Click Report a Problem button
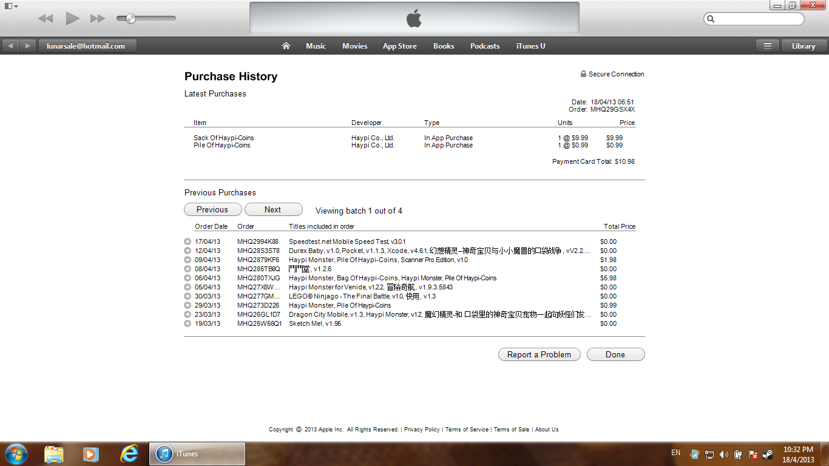Image resolution: width=829 pixels, height=466 pixels. (539, 354)
